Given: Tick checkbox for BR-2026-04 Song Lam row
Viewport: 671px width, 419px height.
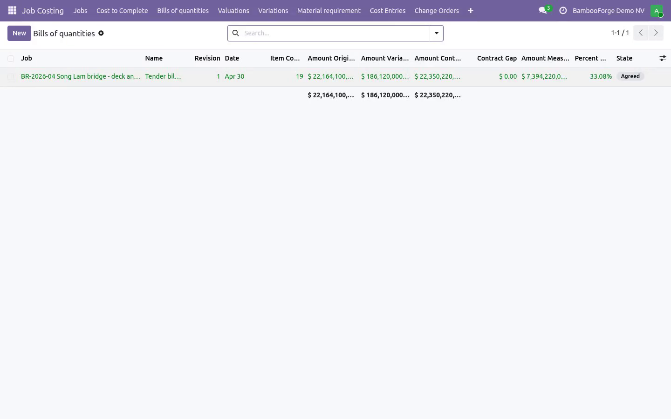Looking at the screenshot, I should 11,76.
